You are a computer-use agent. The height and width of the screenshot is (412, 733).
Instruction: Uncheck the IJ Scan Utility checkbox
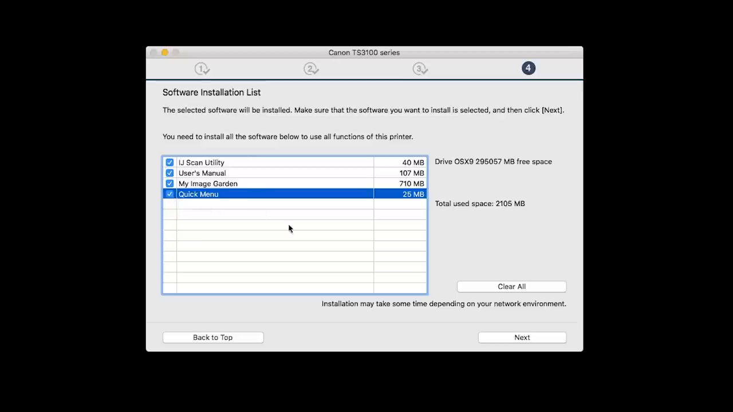click(x=170, y=163)
